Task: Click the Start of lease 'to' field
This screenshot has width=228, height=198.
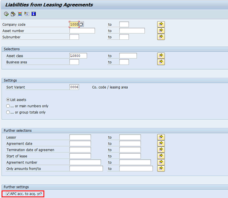Action: point(130,156)
